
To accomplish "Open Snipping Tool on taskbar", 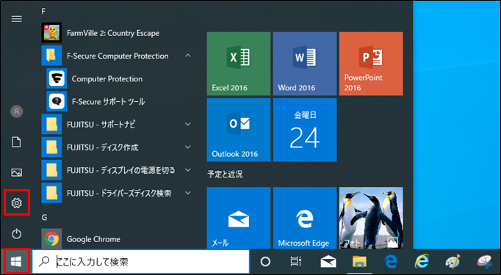I will pyautogui.click(x=484, y=262).
